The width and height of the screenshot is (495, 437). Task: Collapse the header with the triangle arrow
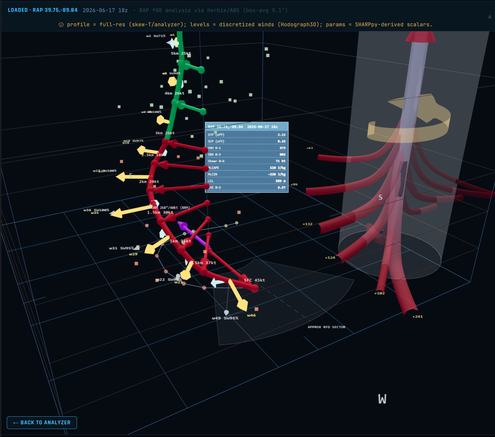pyautogui.click(x=490, y=17)
